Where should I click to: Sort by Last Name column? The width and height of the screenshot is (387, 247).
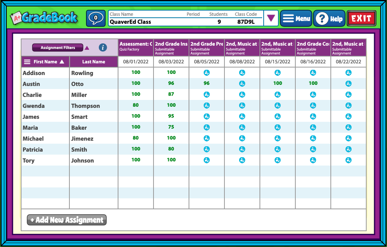pyautogui.click(x=94, y=62)
